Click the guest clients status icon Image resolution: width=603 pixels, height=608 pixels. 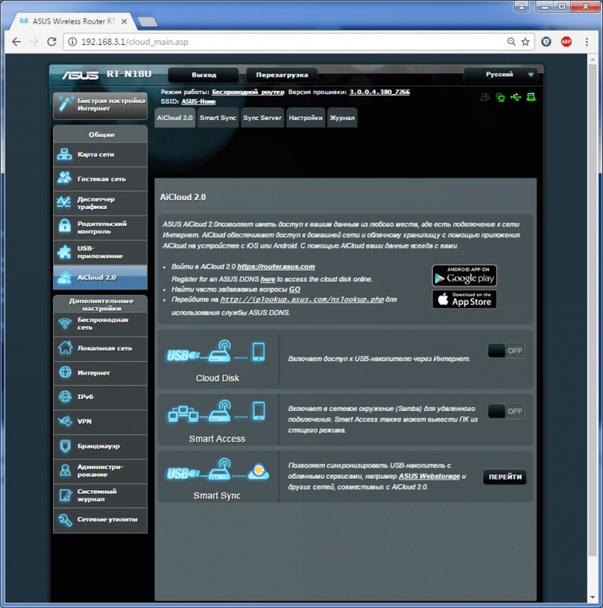[x=485, y=97]
